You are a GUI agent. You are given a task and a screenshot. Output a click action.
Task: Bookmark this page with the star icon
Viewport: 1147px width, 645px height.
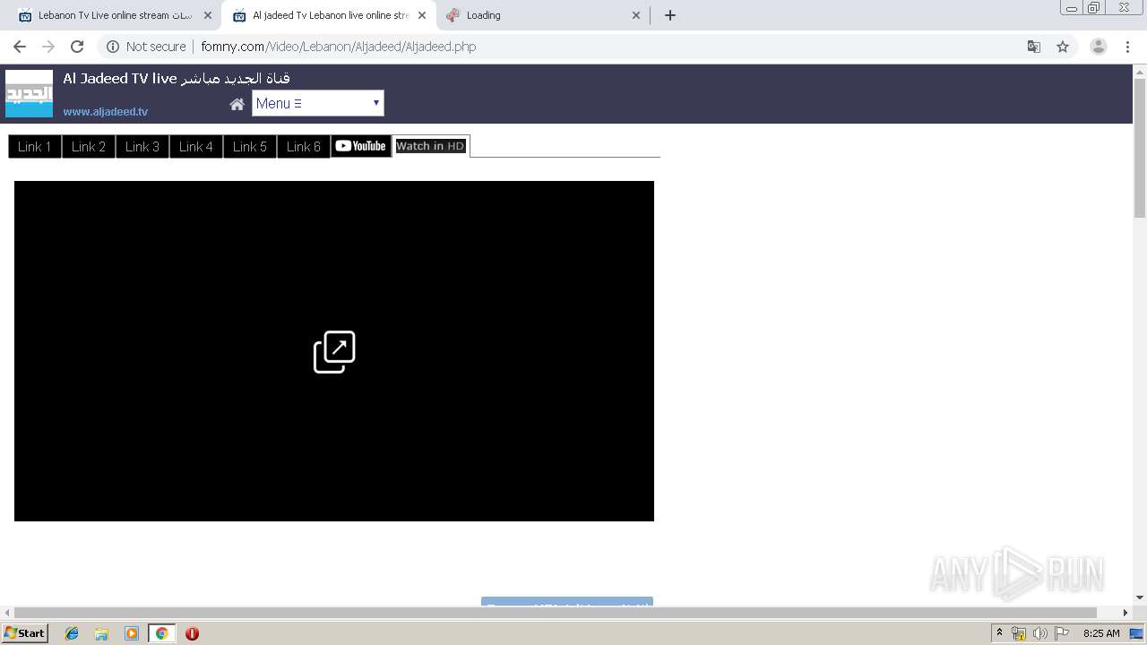(x=1063, y=47)
